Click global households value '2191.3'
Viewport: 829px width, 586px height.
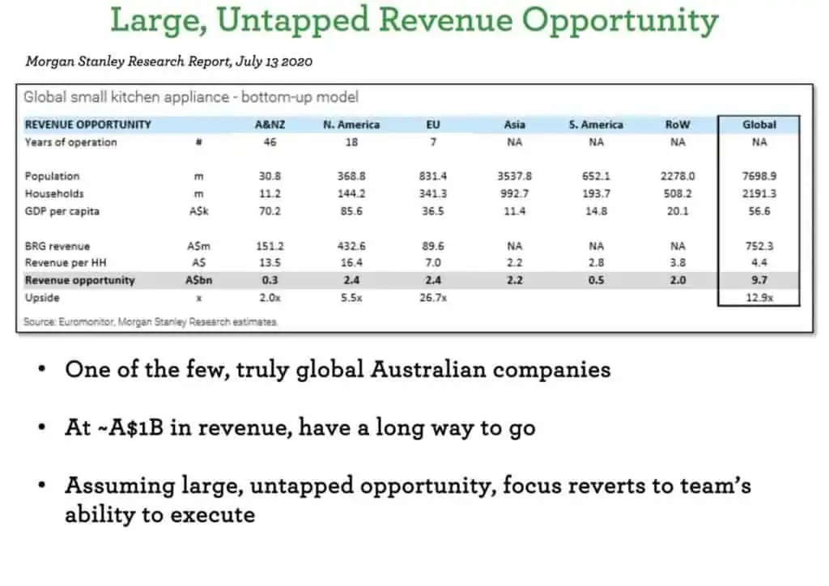pyautogui.click(x=759, y=193)
